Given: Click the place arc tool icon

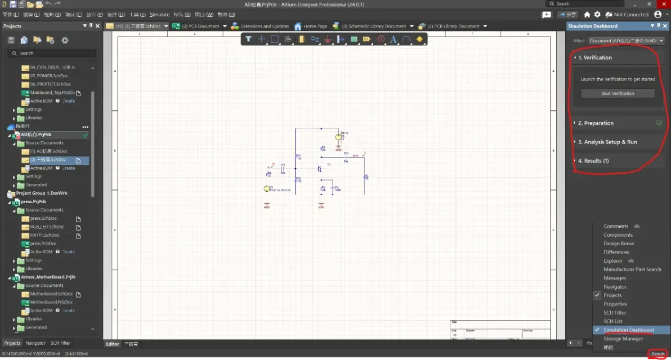Looking at the screenshot, I should point(406,39).
